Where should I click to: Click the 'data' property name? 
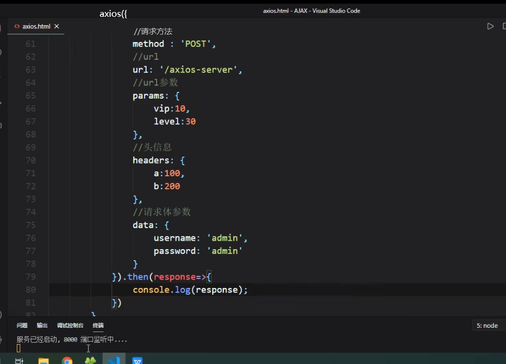click(x=143, y=225)
